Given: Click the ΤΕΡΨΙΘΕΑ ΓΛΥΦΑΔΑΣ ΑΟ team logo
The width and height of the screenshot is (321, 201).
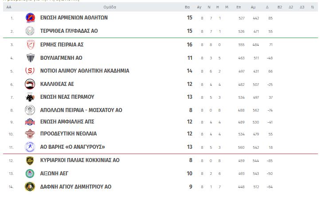Looking at the screenshot, I should click(30, 31).
